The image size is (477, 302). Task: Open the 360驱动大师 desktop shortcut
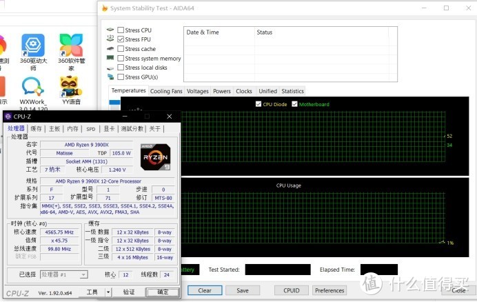pyautogui.click(x=33, y=52)
